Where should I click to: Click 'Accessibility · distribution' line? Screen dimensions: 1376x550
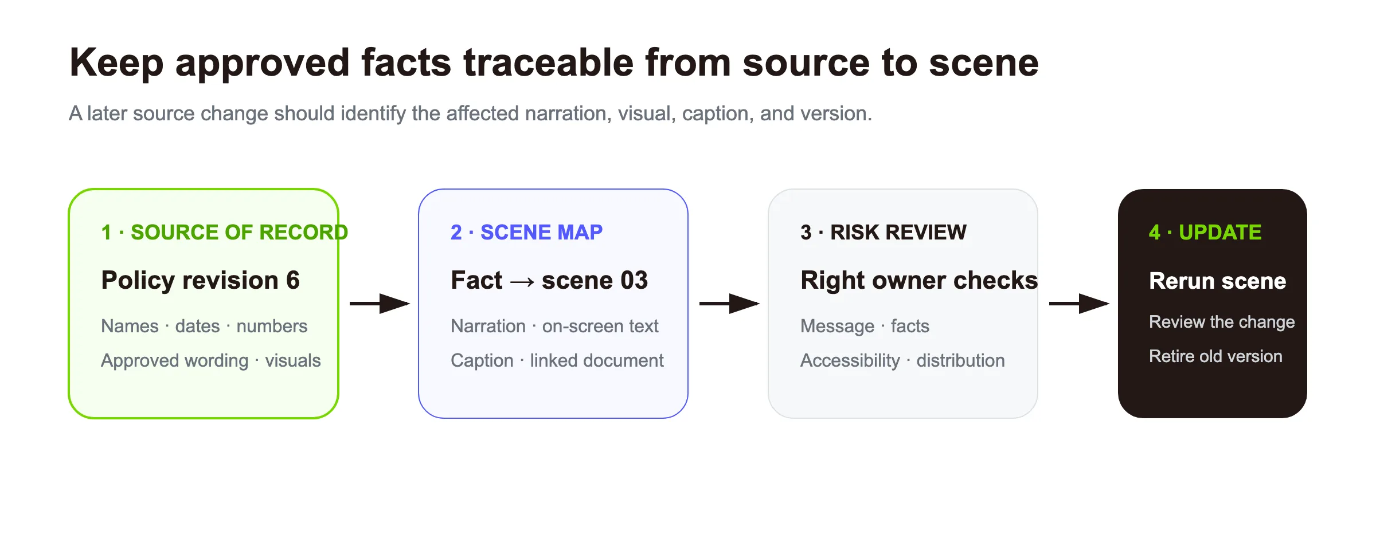tap(902, 360)
